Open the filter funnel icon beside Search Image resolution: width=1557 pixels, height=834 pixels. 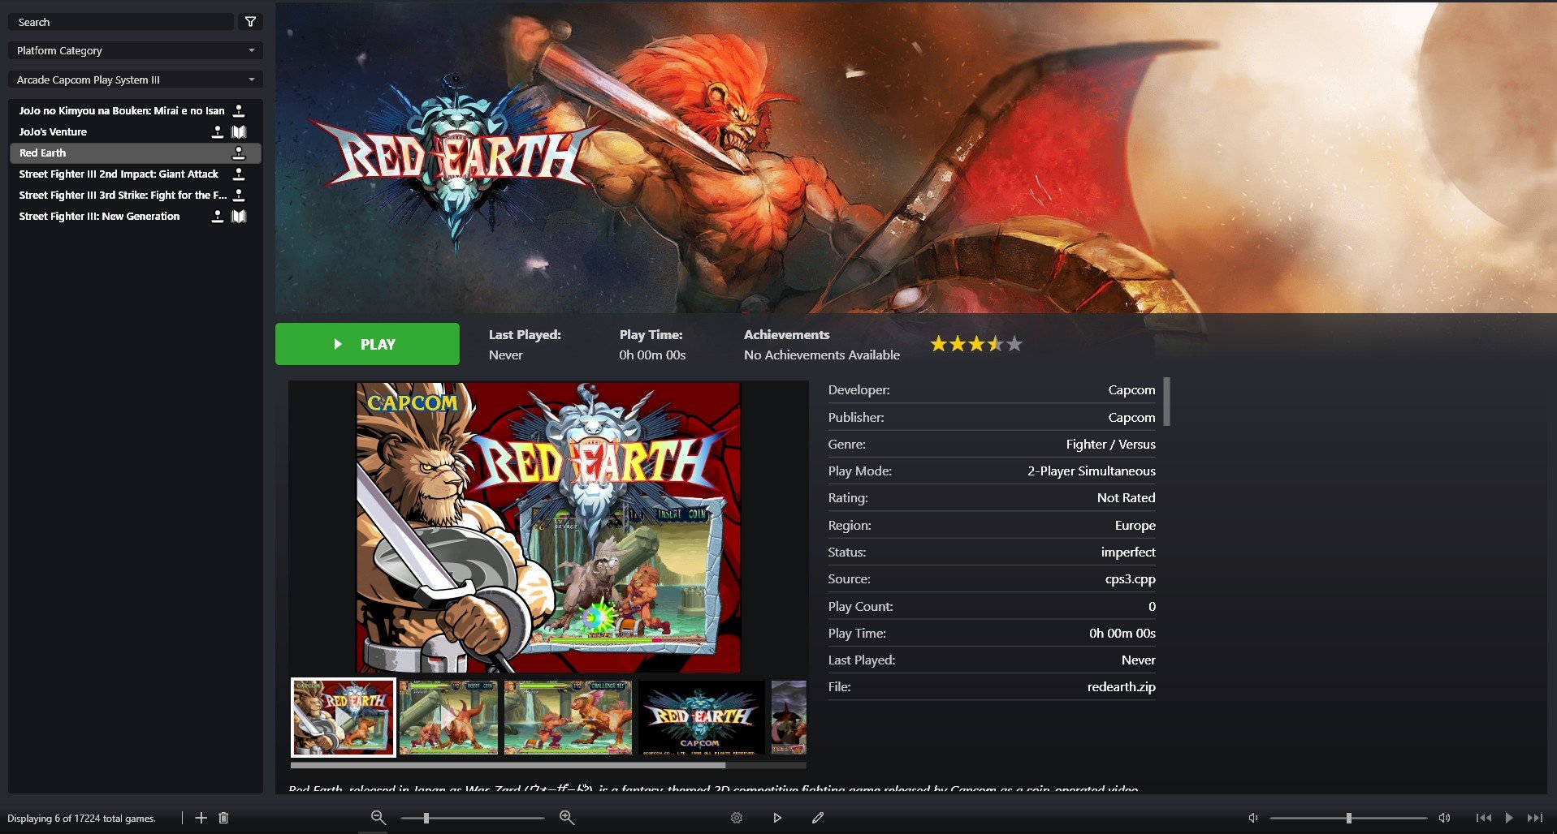250,22
